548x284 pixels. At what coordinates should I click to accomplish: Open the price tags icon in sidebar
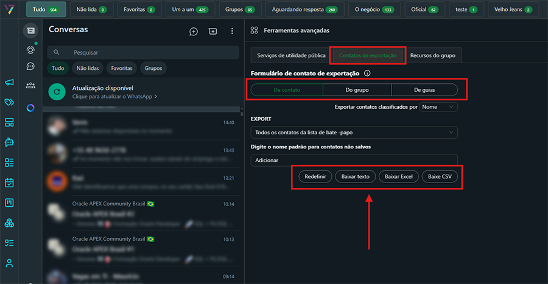click(9, 102)
